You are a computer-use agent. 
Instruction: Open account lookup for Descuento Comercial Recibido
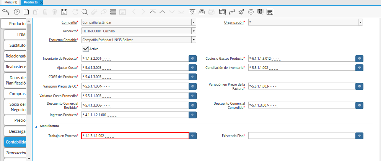click(x=193, y=105)
